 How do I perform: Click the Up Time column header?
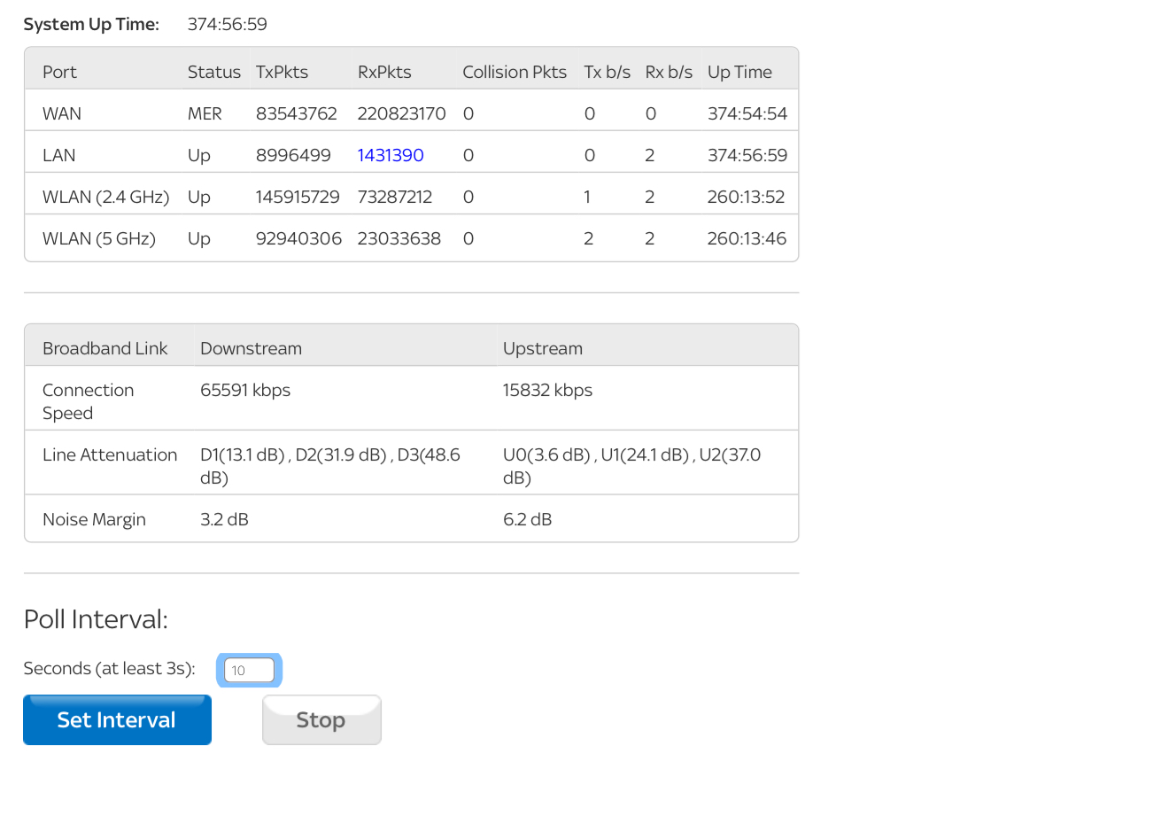(x=739, y=73)
